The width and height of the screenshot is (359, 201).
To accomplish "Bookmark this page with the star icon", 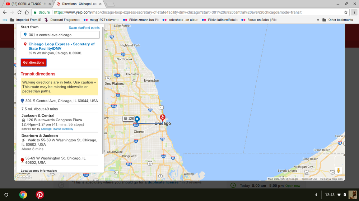I will (346, 12).
